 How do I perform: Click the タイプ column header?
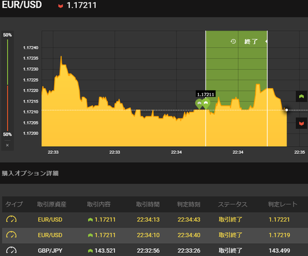tap(14, 204)
